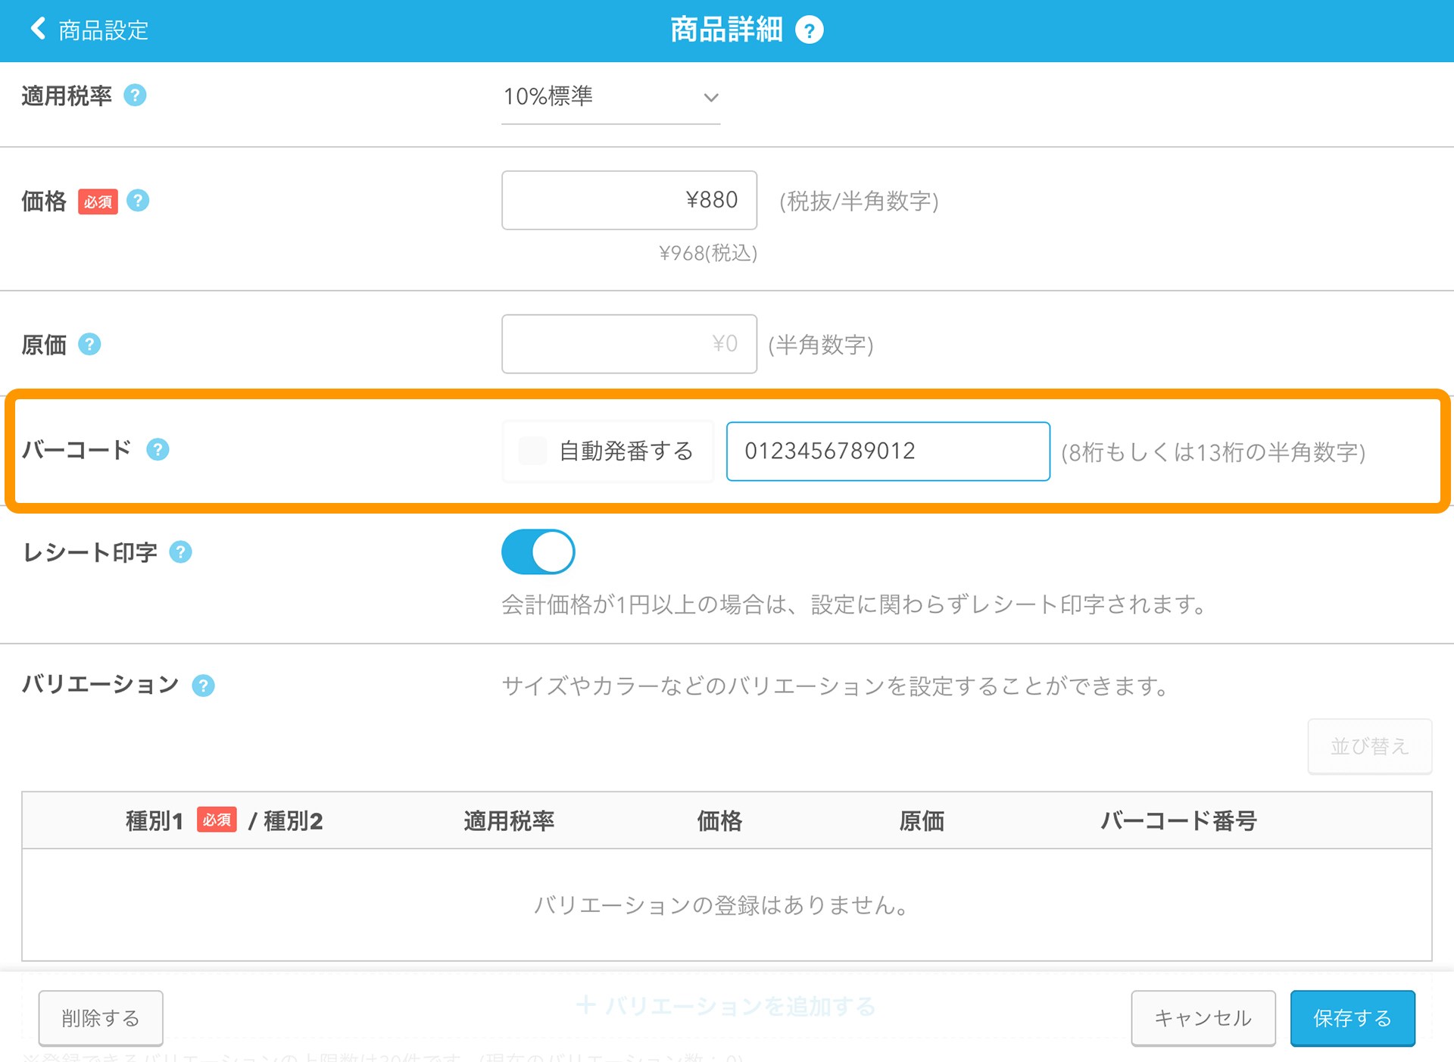Click the back chevron beside 商品設定
This screenshot has width=1454, height=1062.
[36, 28]
